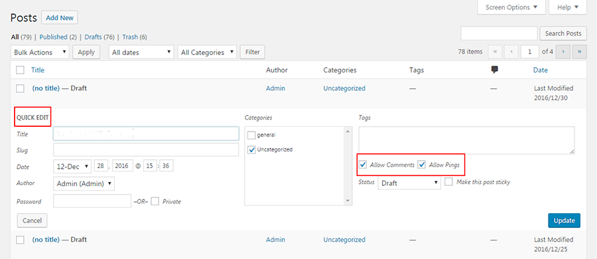Select the 2016/12/25 draft row checkbox
This screenshot has height=259, width=597.
click(x=20, y=240)
